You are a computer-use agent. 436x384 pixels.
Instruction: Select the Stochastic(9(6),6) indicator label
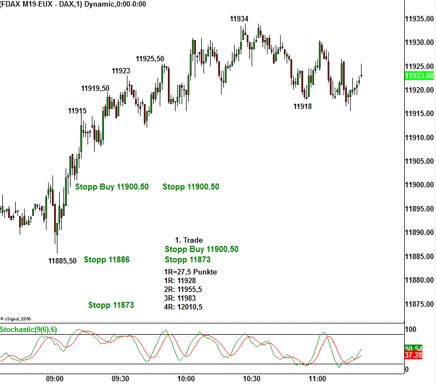coord(28,329)
